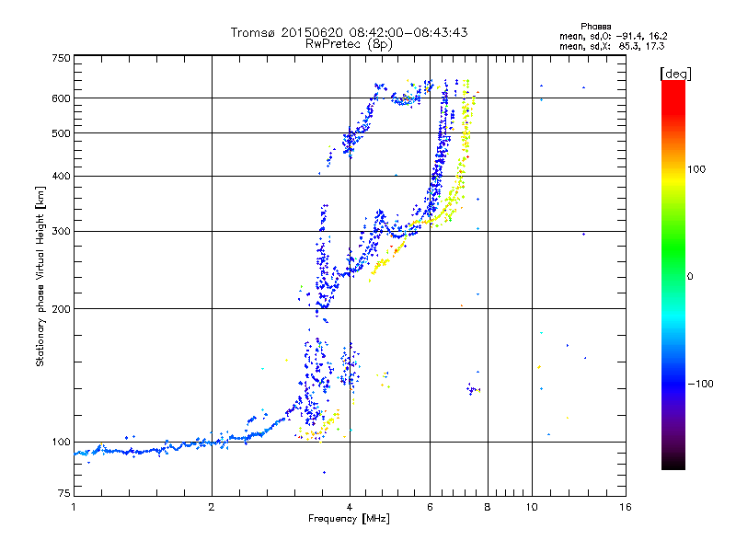Click the x-axis tick label '8'
Viewport: 736px width, 552px height.
[x=488, y=507]
